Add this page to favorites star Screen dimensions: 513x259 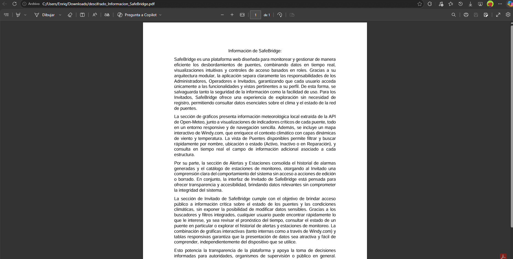[420, 4]
